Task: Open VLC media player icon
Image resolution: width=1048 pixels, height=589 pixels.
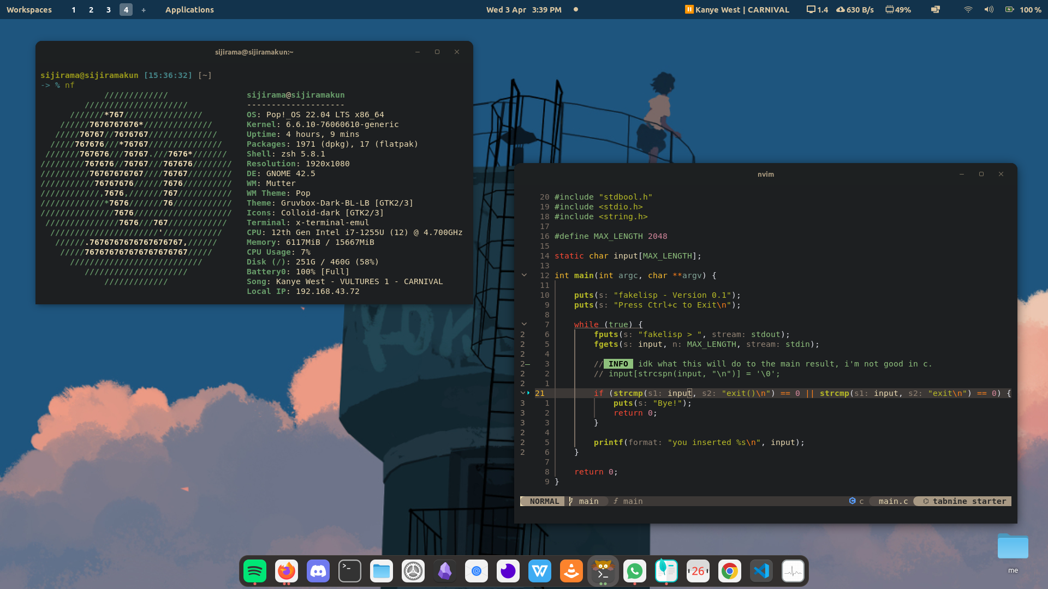Action: [571, 571]
